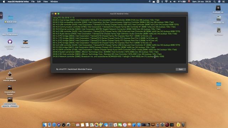Click the 'Using PCI.IDs 2018.11.13' line
Viewport: 228px width, 128px height.
63,18
